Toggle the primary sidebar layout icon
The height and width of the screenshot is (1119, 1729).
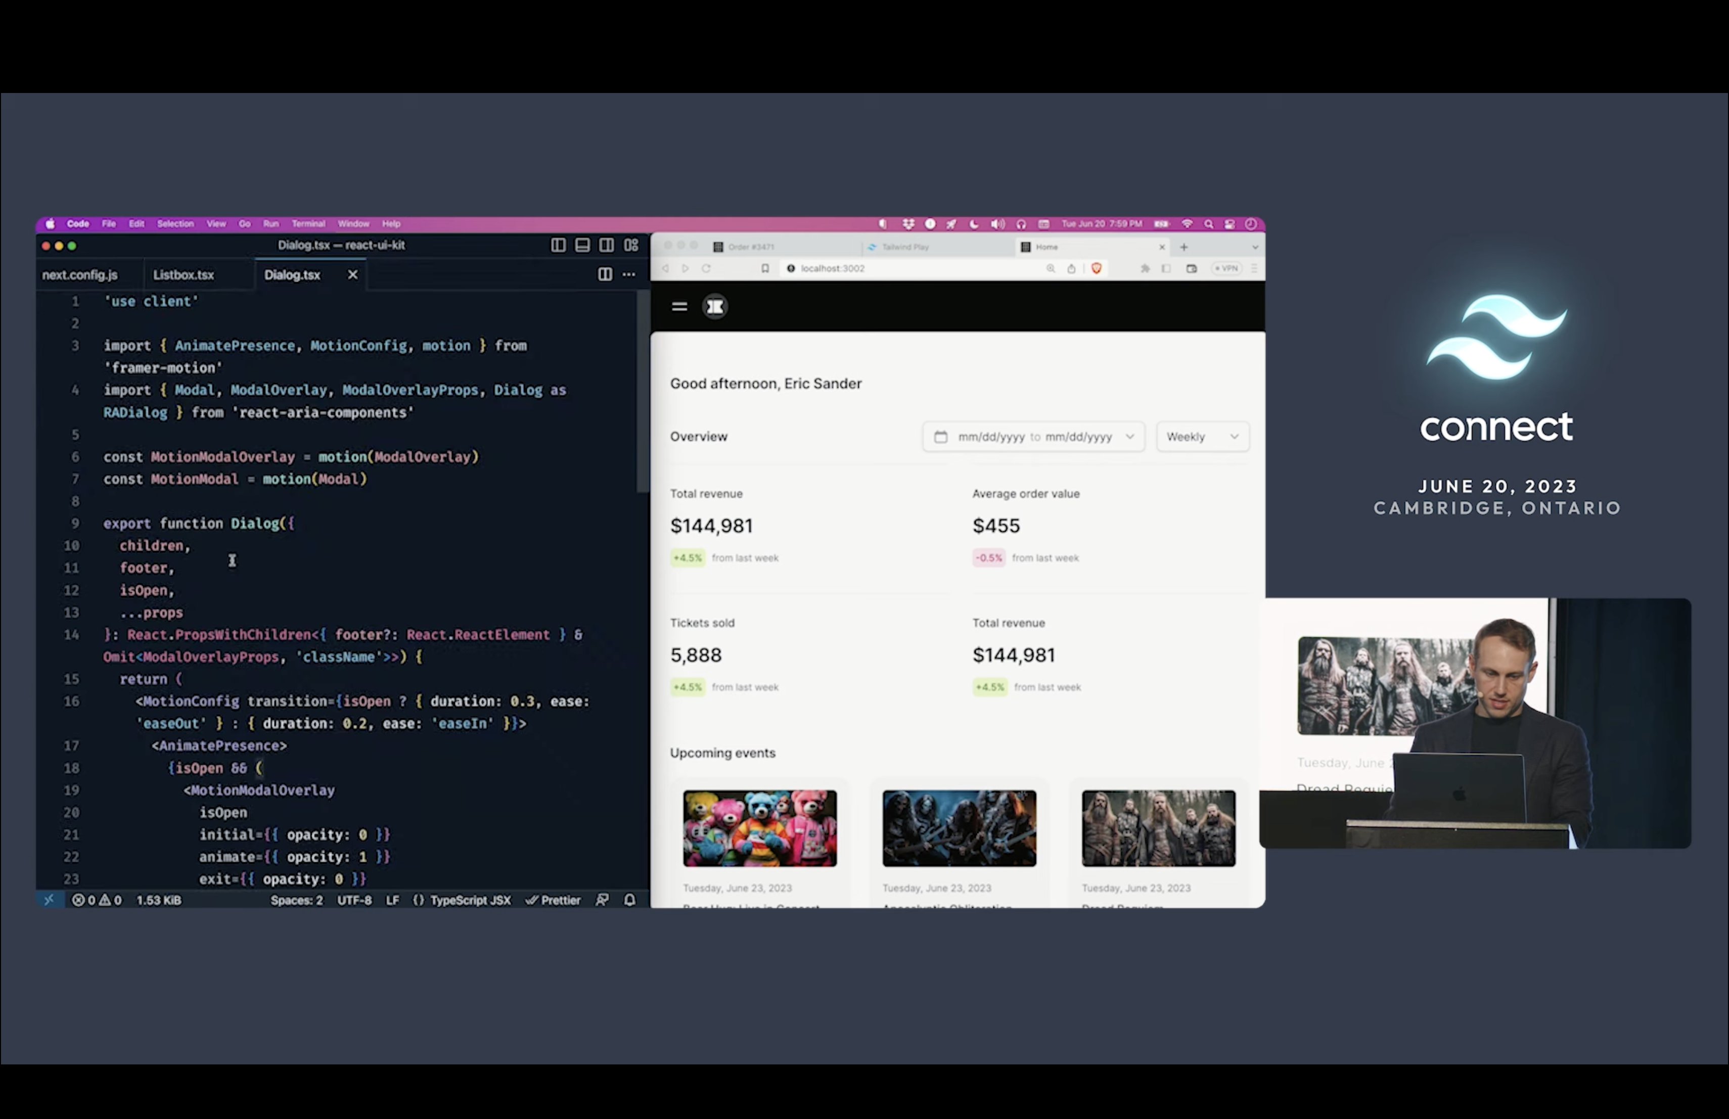[x=558, y=246]
